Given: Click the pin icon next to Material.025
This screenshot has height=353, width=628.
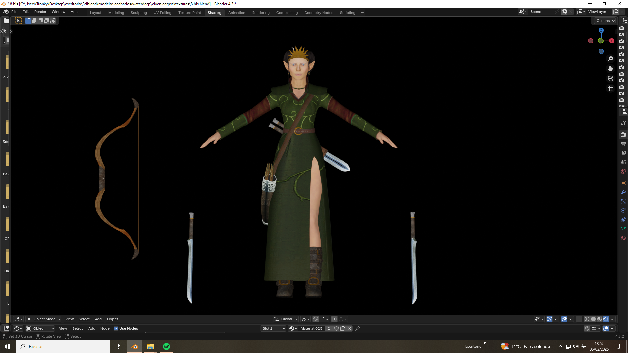Looking at the screenshot, I should coord(358,328).
